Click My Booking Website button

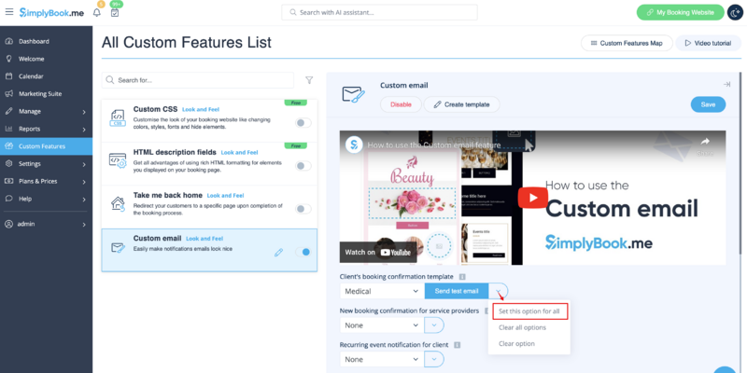point(680,12)
